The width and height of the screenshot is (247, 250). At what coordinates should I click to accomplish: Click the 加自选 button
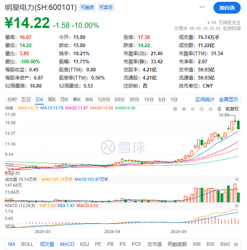coord(227,8)
